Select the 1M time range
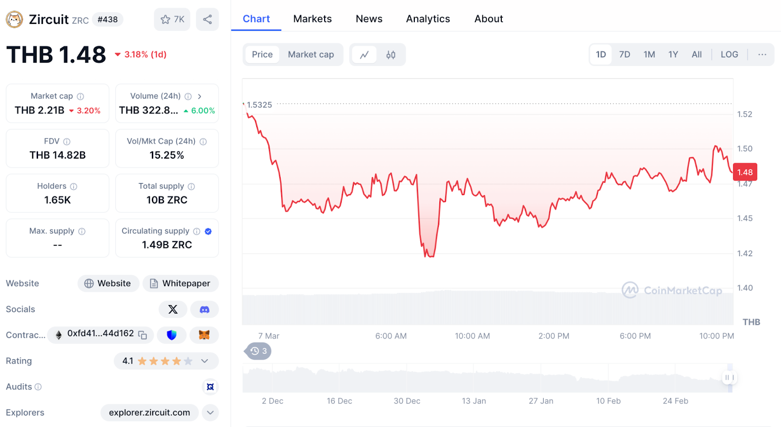 [649, 55]
